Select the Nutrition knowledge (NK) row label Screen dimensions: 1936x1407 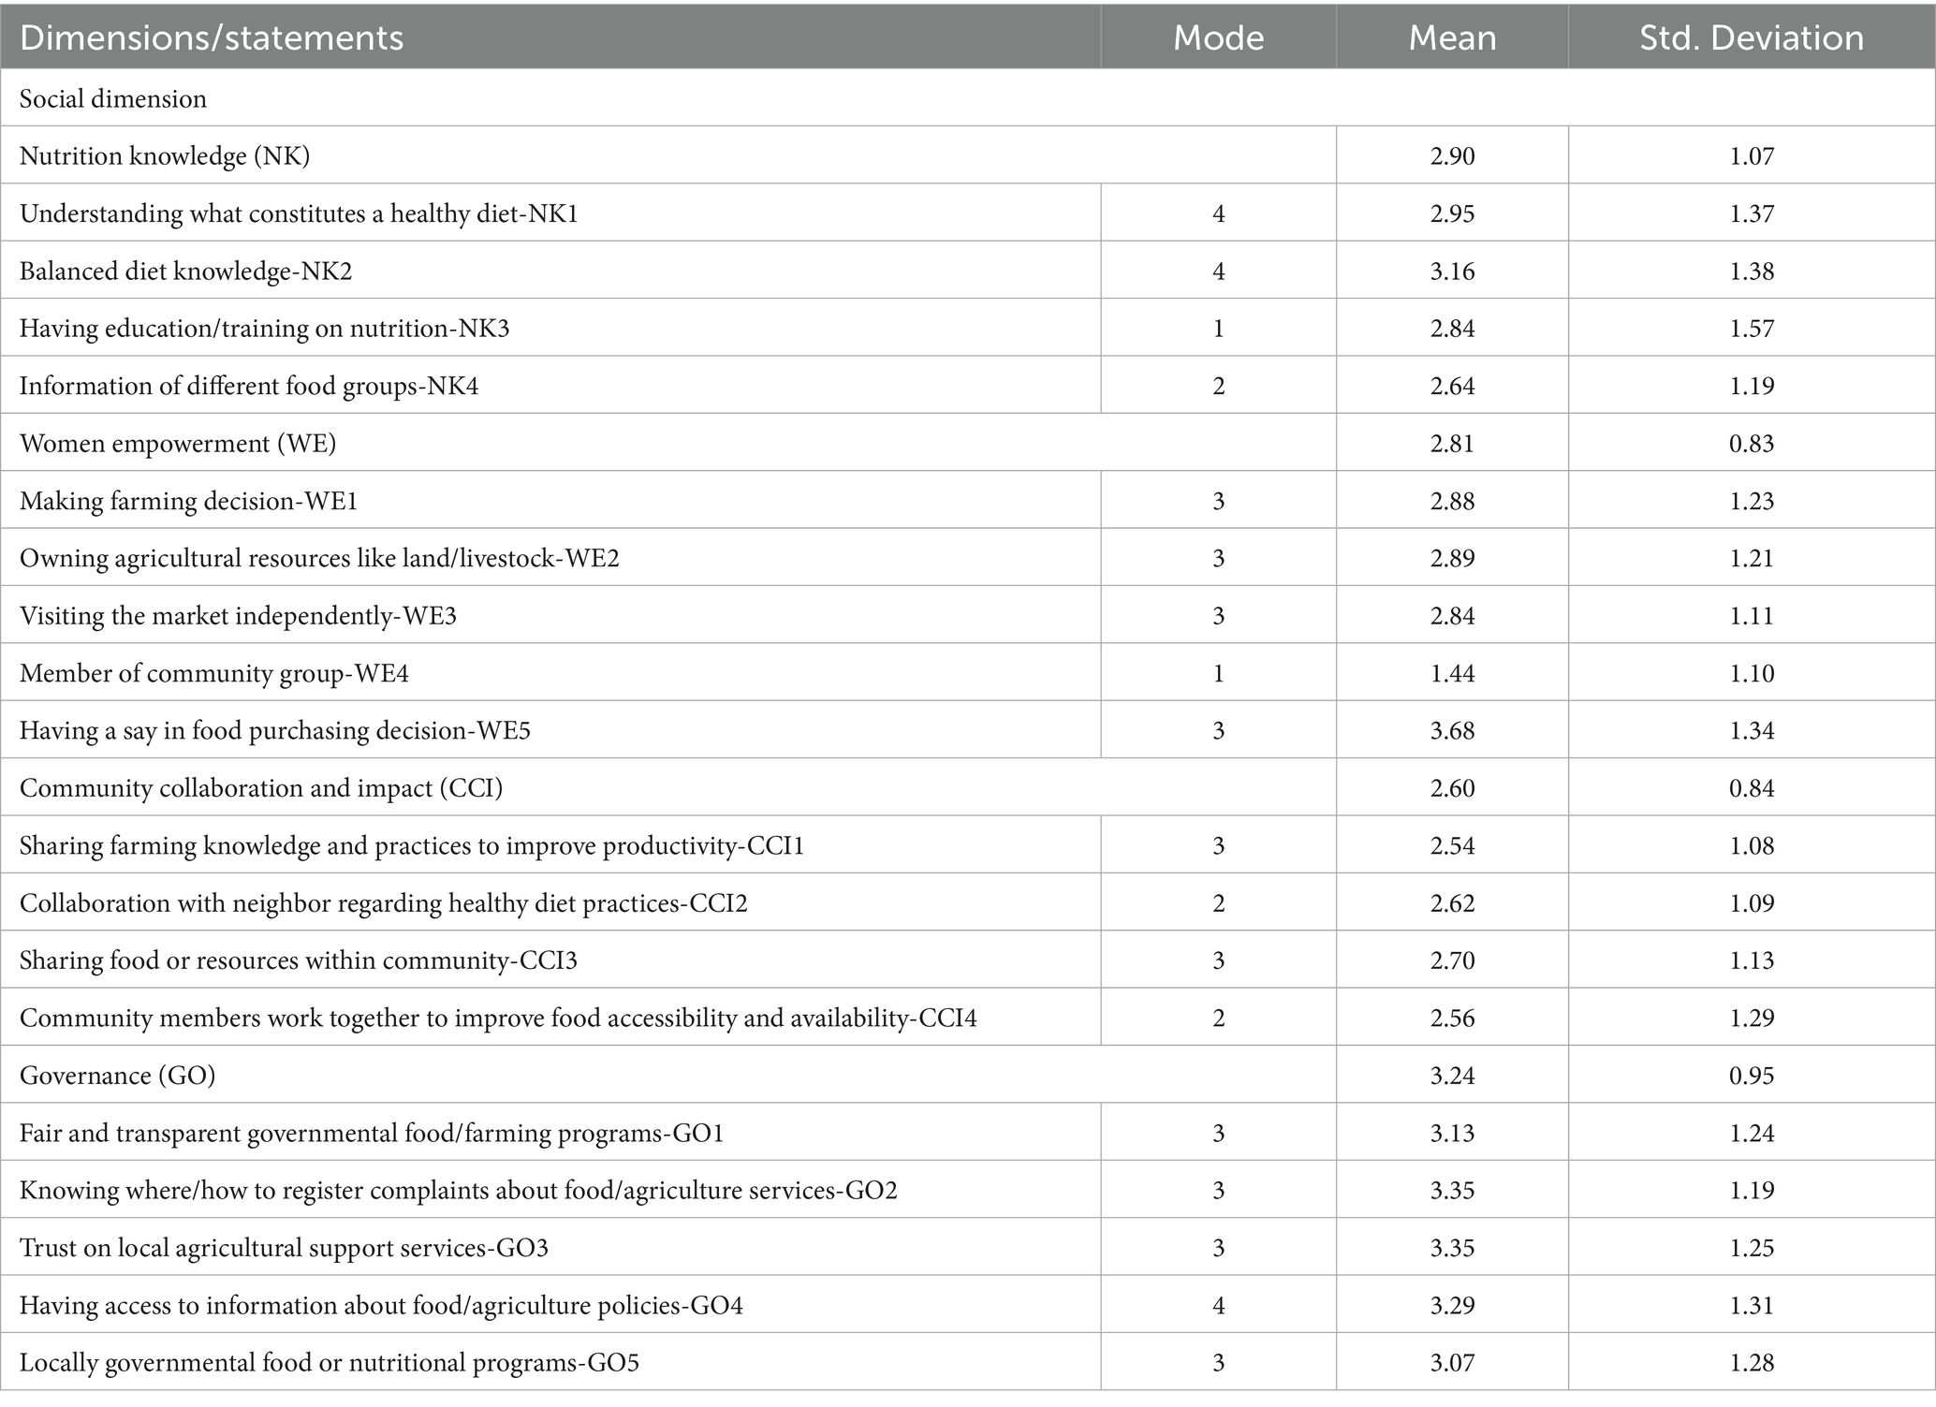165,155
